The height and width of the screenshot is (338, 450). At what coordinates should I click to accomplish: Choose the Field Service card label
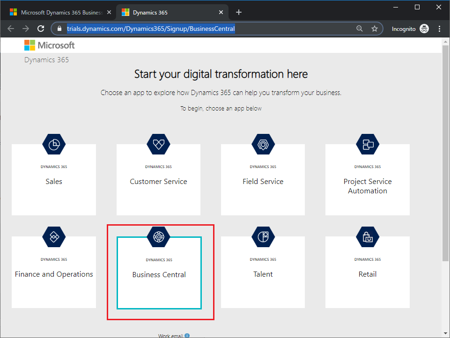pyautogui.click(x=263, y=181)
